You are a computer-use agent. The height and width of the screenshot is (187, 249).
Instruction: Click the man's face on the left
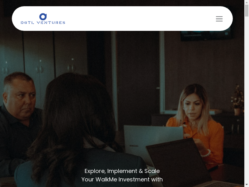pyautogui.click(x=20, y=97)
